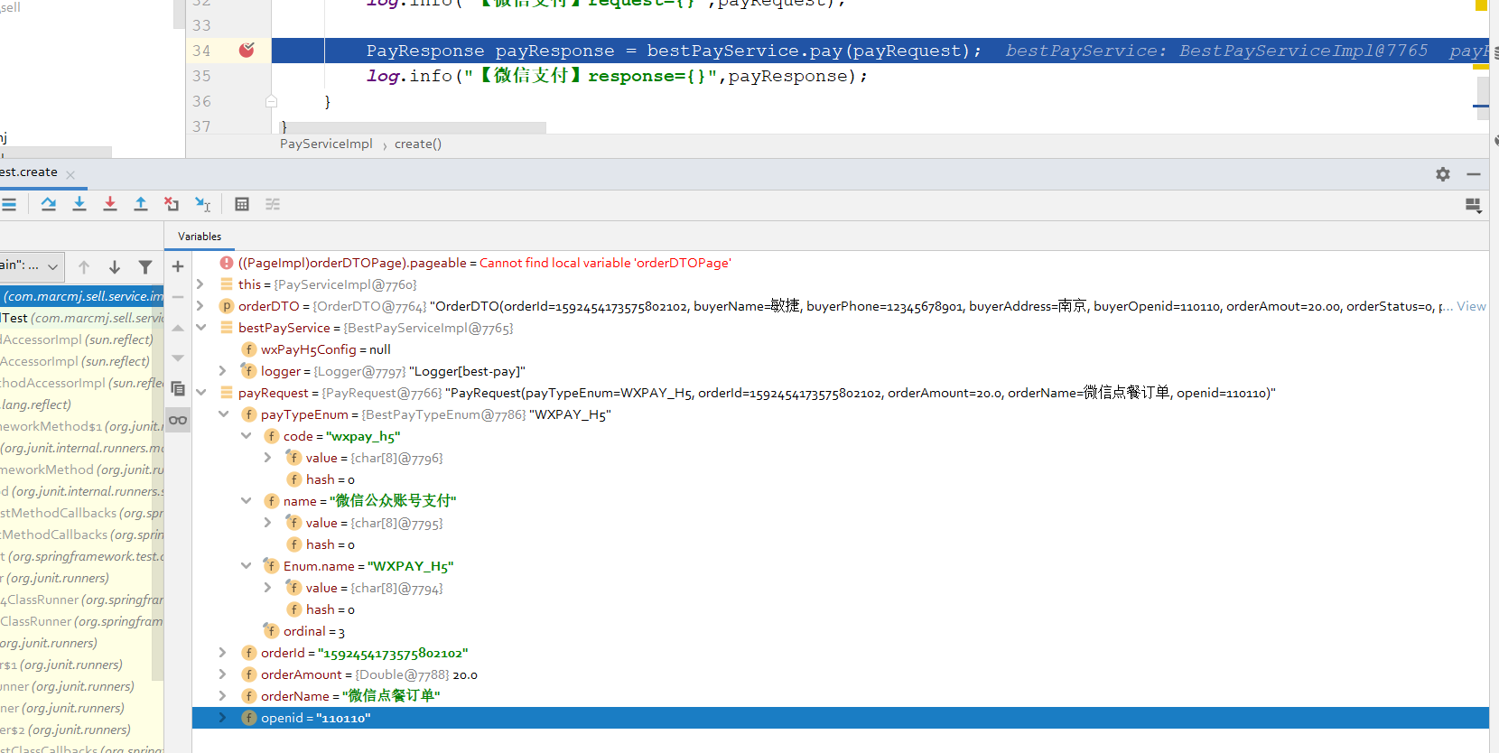Click the editor horizontal scrollbar

pyautogui.click(x=414, y=127)
